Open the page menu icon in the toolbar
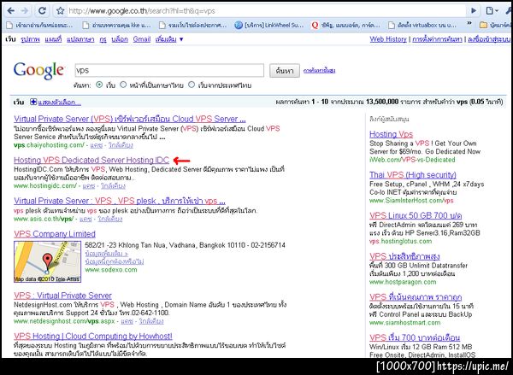This screenshot has width=513, height=375. (492, 11)
